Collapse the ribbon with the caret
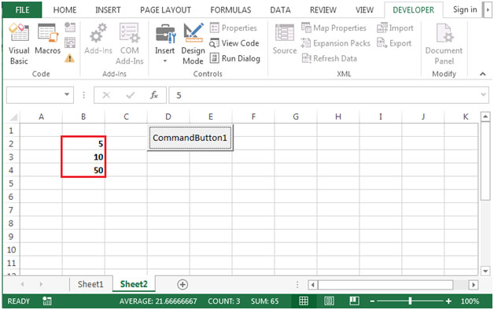The width and height of the screenshot is (494, 310). click(x=482, y=74)
